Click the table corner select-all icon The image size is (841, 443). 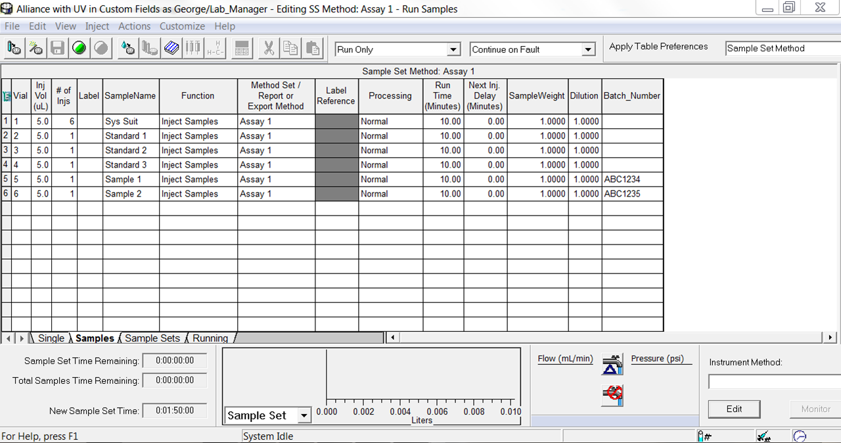[7, 96]
